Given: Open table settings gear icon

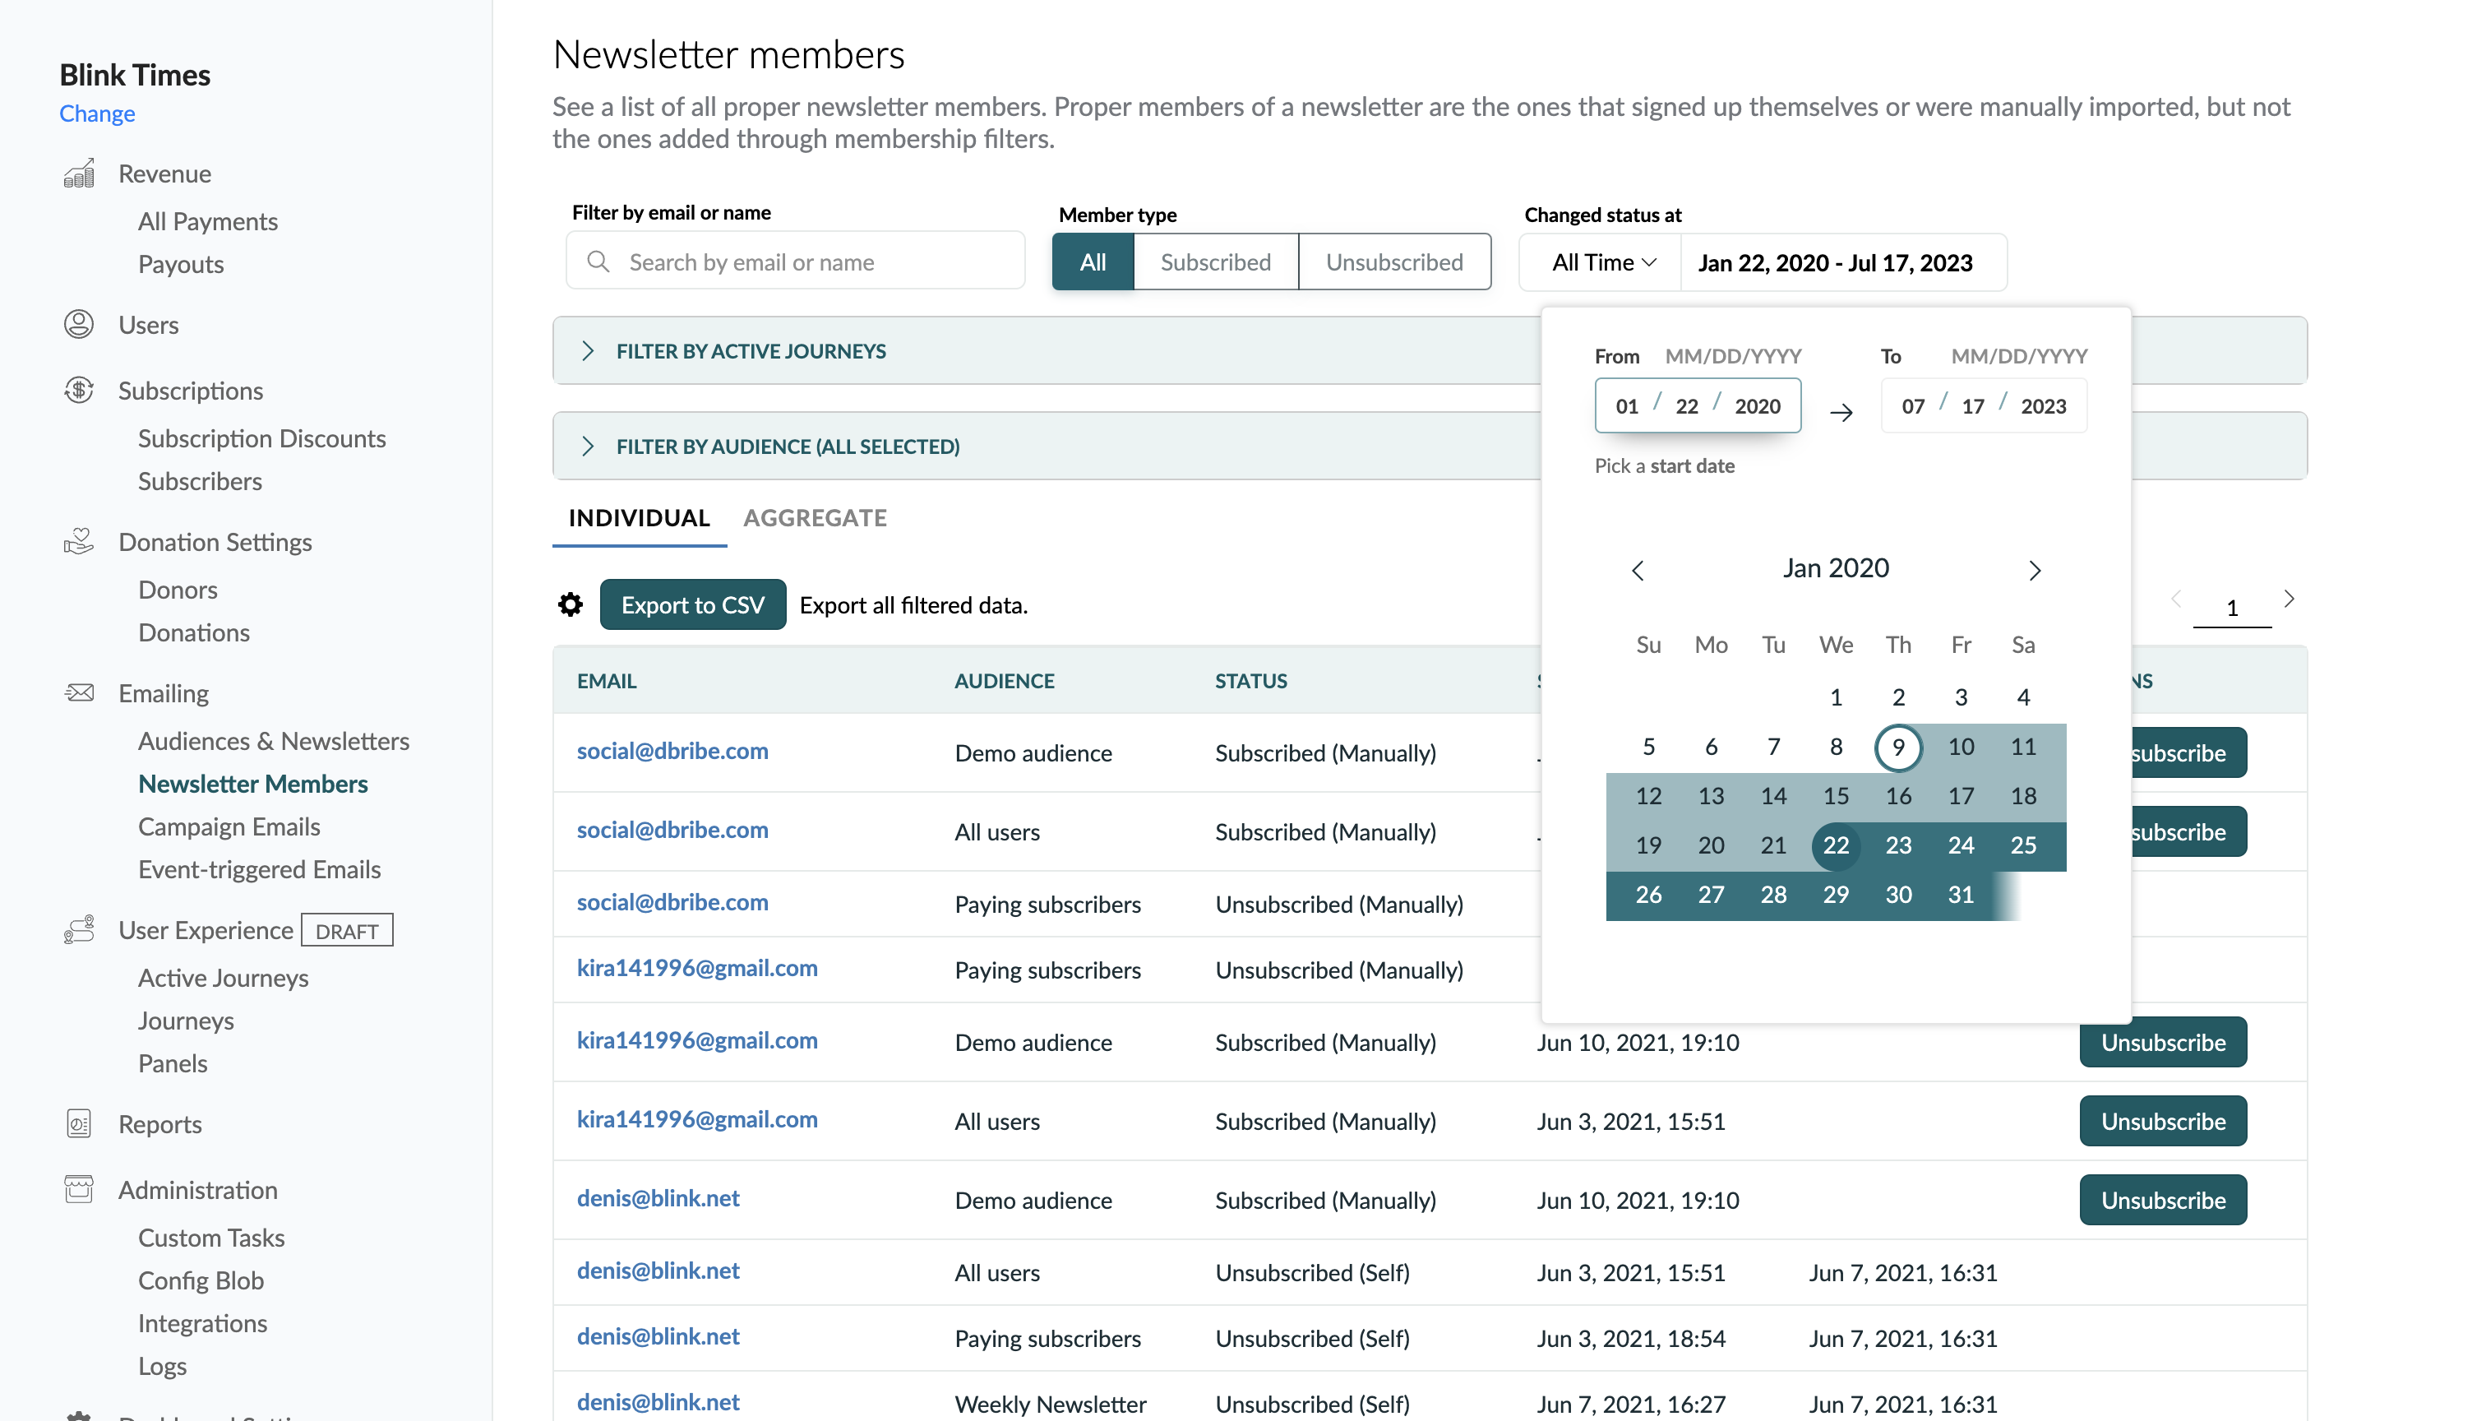Looking at the screenshot, I should (x=571, y=604).
